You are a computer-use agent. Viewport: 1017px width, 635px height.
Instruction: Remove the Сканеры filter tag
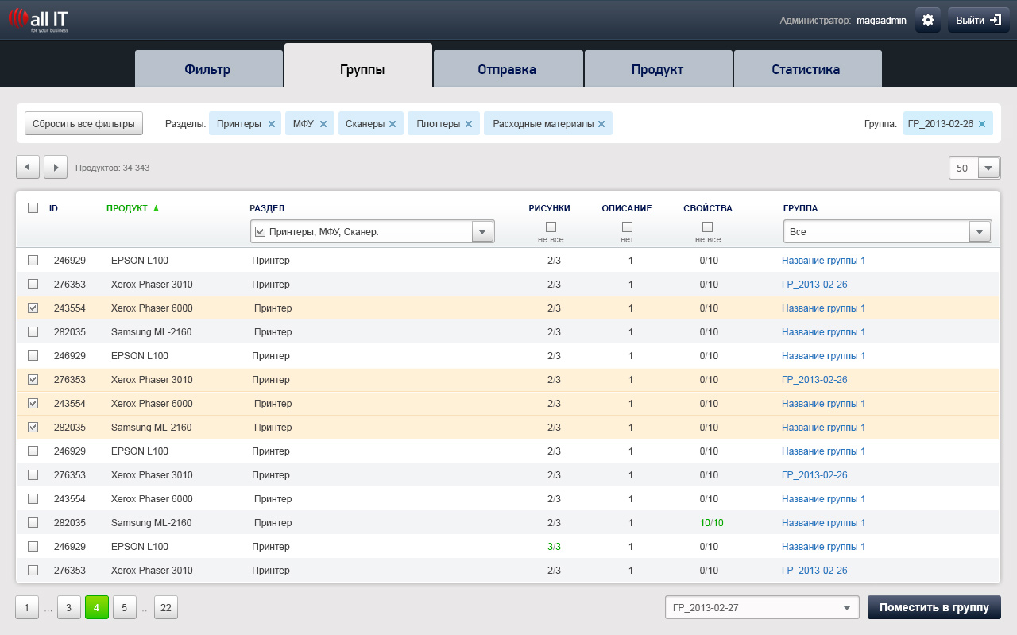click(x=392, y=124)
